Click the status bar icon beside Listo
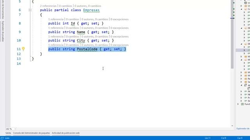Viewport: 250px width, 140px height. point(2,138)
